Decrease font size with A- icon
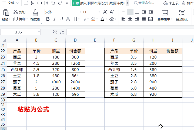The height and width of the screenshot is (130, 194). [112, 12]
